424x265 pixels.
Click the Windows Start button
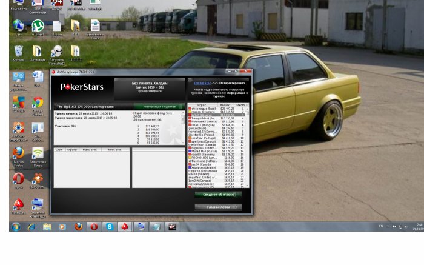(15, 227)
